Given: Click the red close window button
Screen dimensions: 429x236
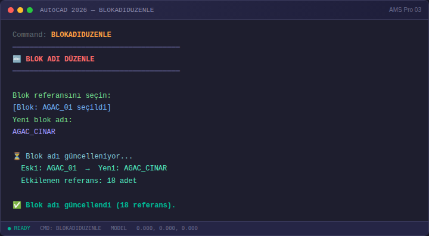Looking at the screenshot, I should tap(11, 10).
